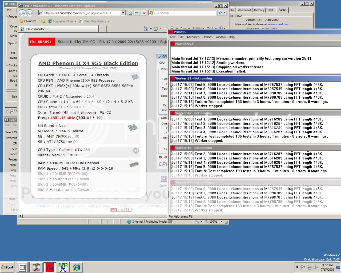Open the Favorites button
Viewport: 341px width, 273px height.
[x=28, y=21]
